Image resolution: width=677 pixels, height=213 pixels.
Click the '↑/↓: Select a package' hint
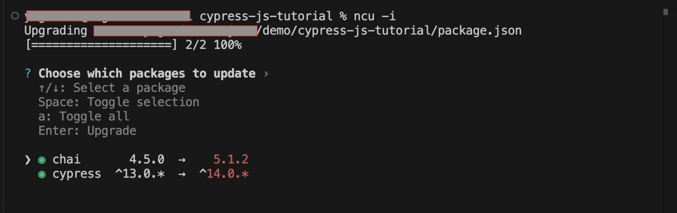(x=112, y=88)
